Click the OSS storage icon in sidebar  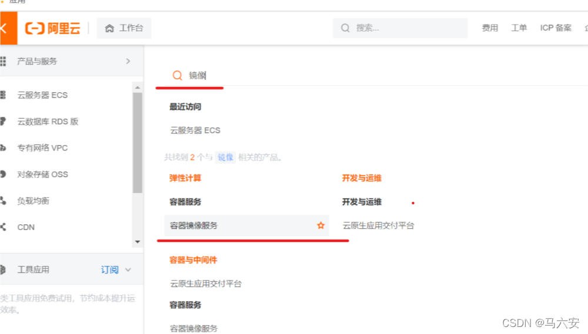tap(3, 174)
